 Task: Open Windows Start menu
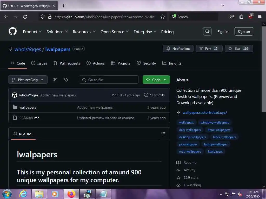pos(7,194)
